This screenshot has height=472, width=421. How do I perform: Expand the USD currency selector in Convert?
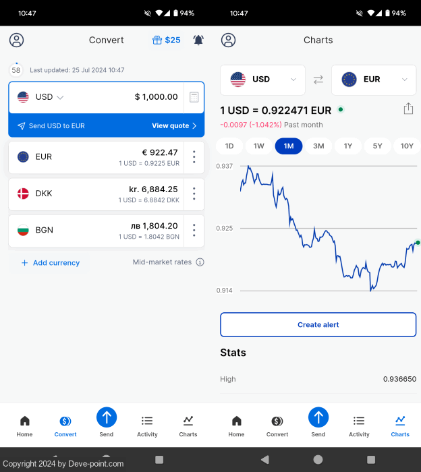coord(49,97)
